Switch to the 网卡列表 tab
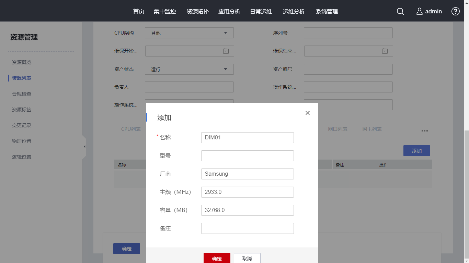The width and height of the screenshot is (469, 263). coord(372,129)
